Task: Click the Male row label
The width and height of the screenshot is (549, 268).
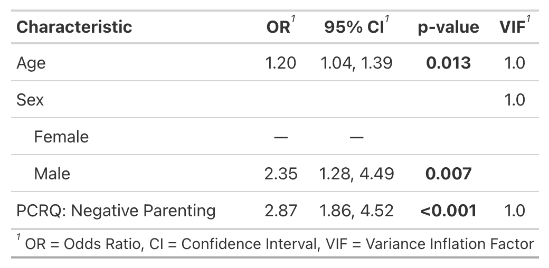Action: coord(52,174)
